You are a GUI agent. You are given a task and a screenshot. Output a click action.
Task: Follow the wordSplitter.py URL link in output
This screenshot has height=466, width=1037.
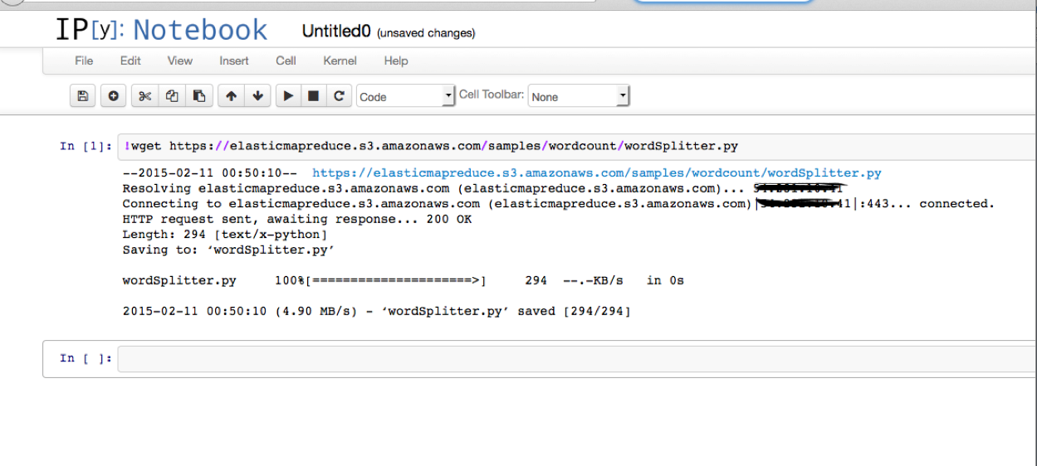[x=597, y=173]
